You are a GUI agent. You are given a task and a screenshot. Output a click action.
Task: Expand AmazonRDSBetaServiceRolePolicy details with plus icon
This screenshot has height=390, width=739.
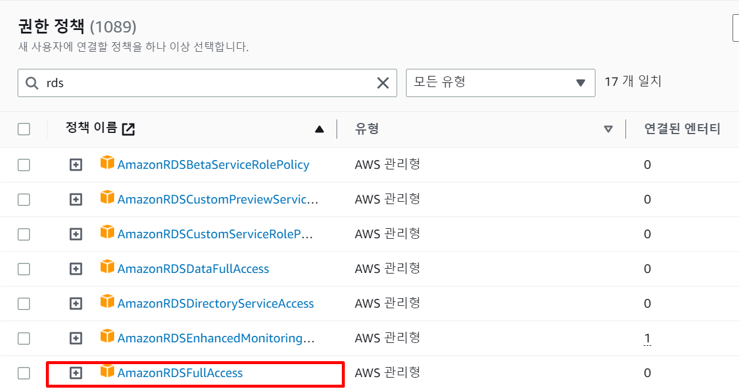(76, 165)
